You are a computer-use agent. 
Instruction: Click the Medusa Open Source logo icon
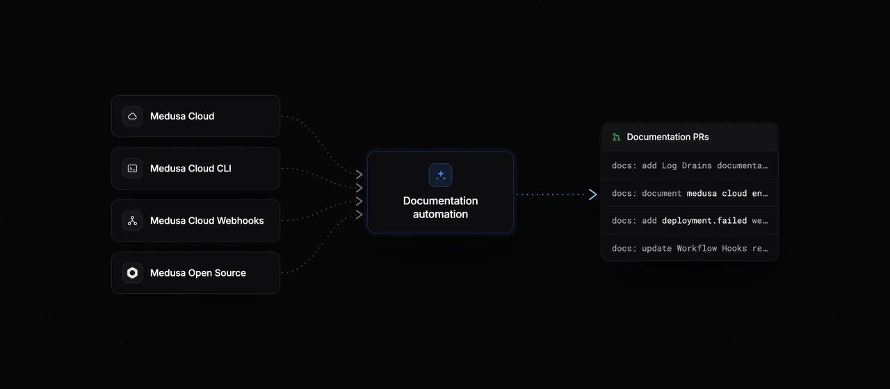click(x=132, y=273)
